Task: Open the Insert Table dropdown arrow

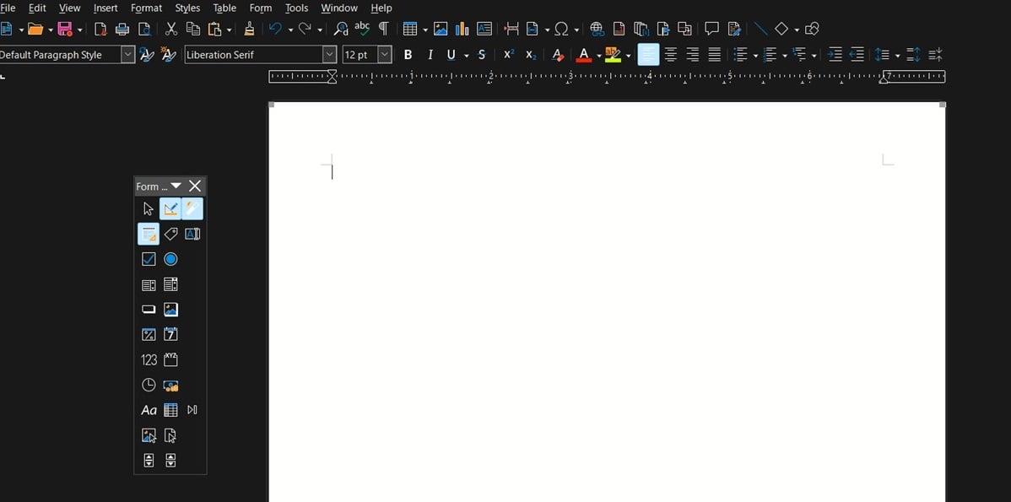Action: tap(424, 30)
